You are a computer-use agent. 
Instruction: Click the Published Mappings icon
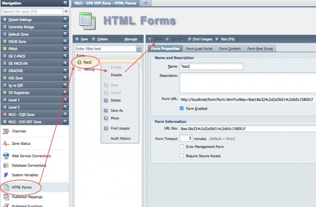tap(6, 197)
